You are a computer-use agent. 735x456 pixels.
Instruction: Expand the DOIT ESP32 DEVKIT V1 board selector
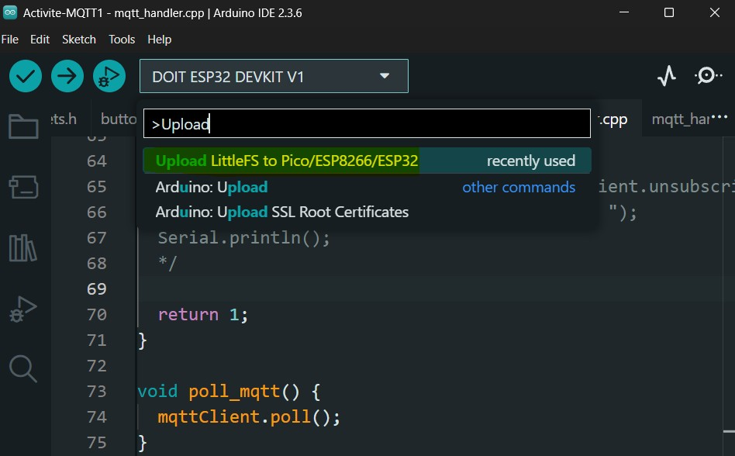click(274, 76)
